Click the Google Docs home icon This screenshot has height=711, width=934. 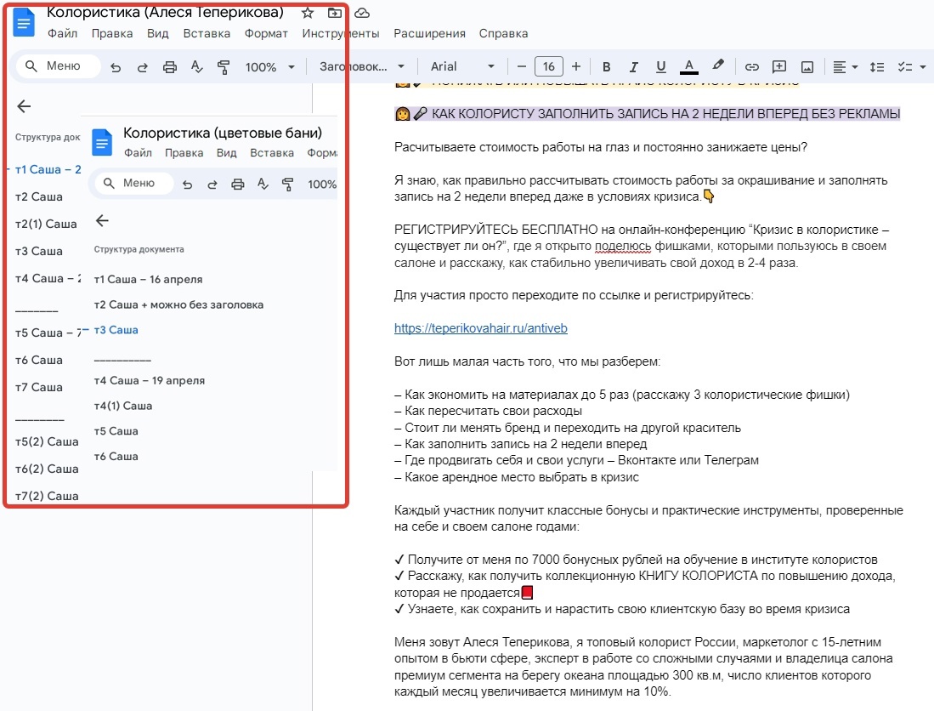pyautogui.click(x=24, y=23)
